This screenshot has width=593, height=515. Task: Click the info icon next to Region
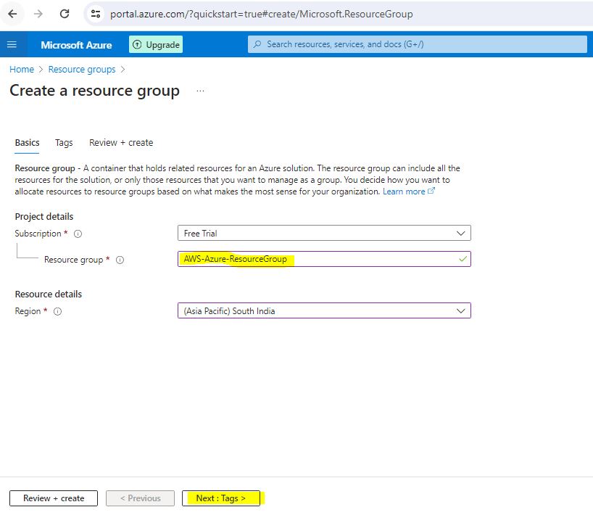pyautogui.click(x=57, y=311)
